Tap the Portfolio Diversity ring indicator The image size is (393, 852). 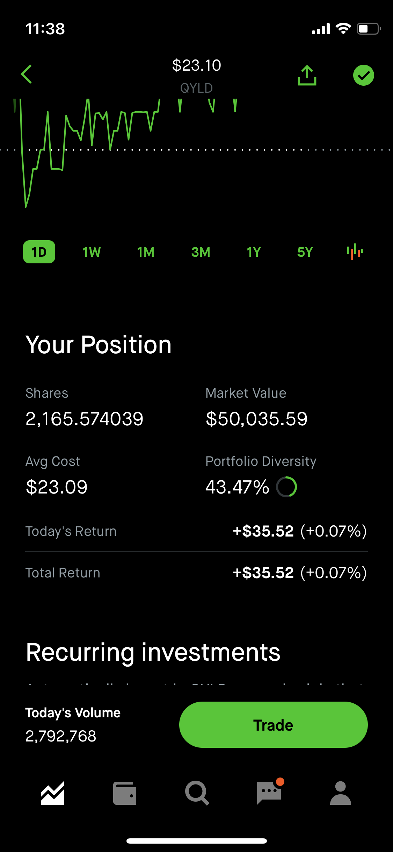286,487
